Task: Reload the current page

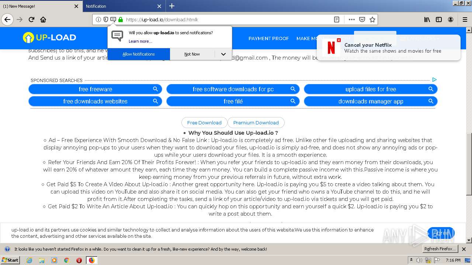Action: [x=31, y=20]
